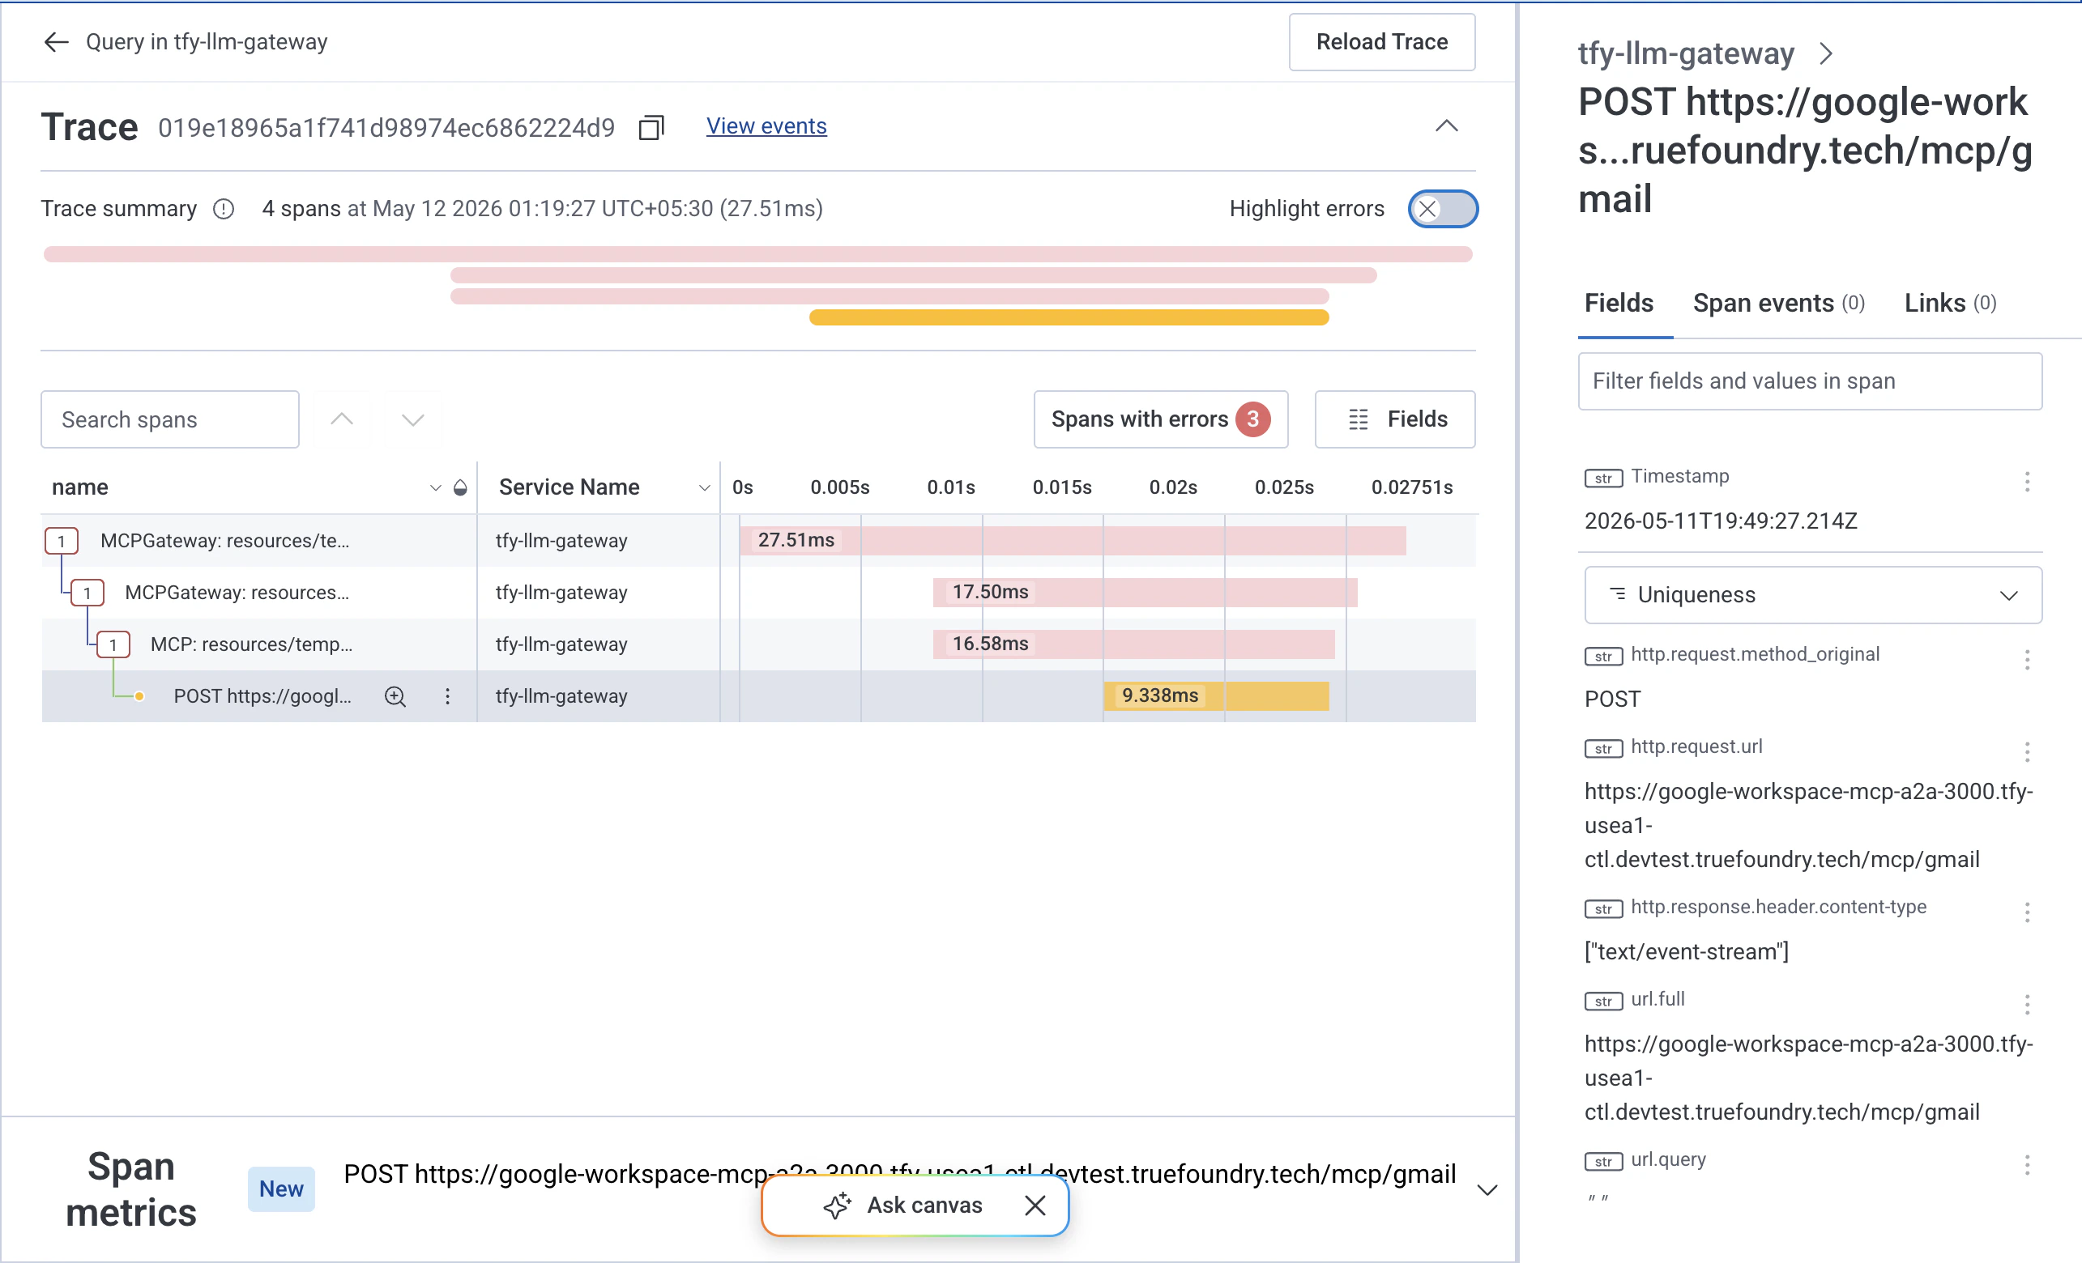Click the name column header
This screenshot has height=1263, width=2082.
pyautogui.click(x=79, y=487)
